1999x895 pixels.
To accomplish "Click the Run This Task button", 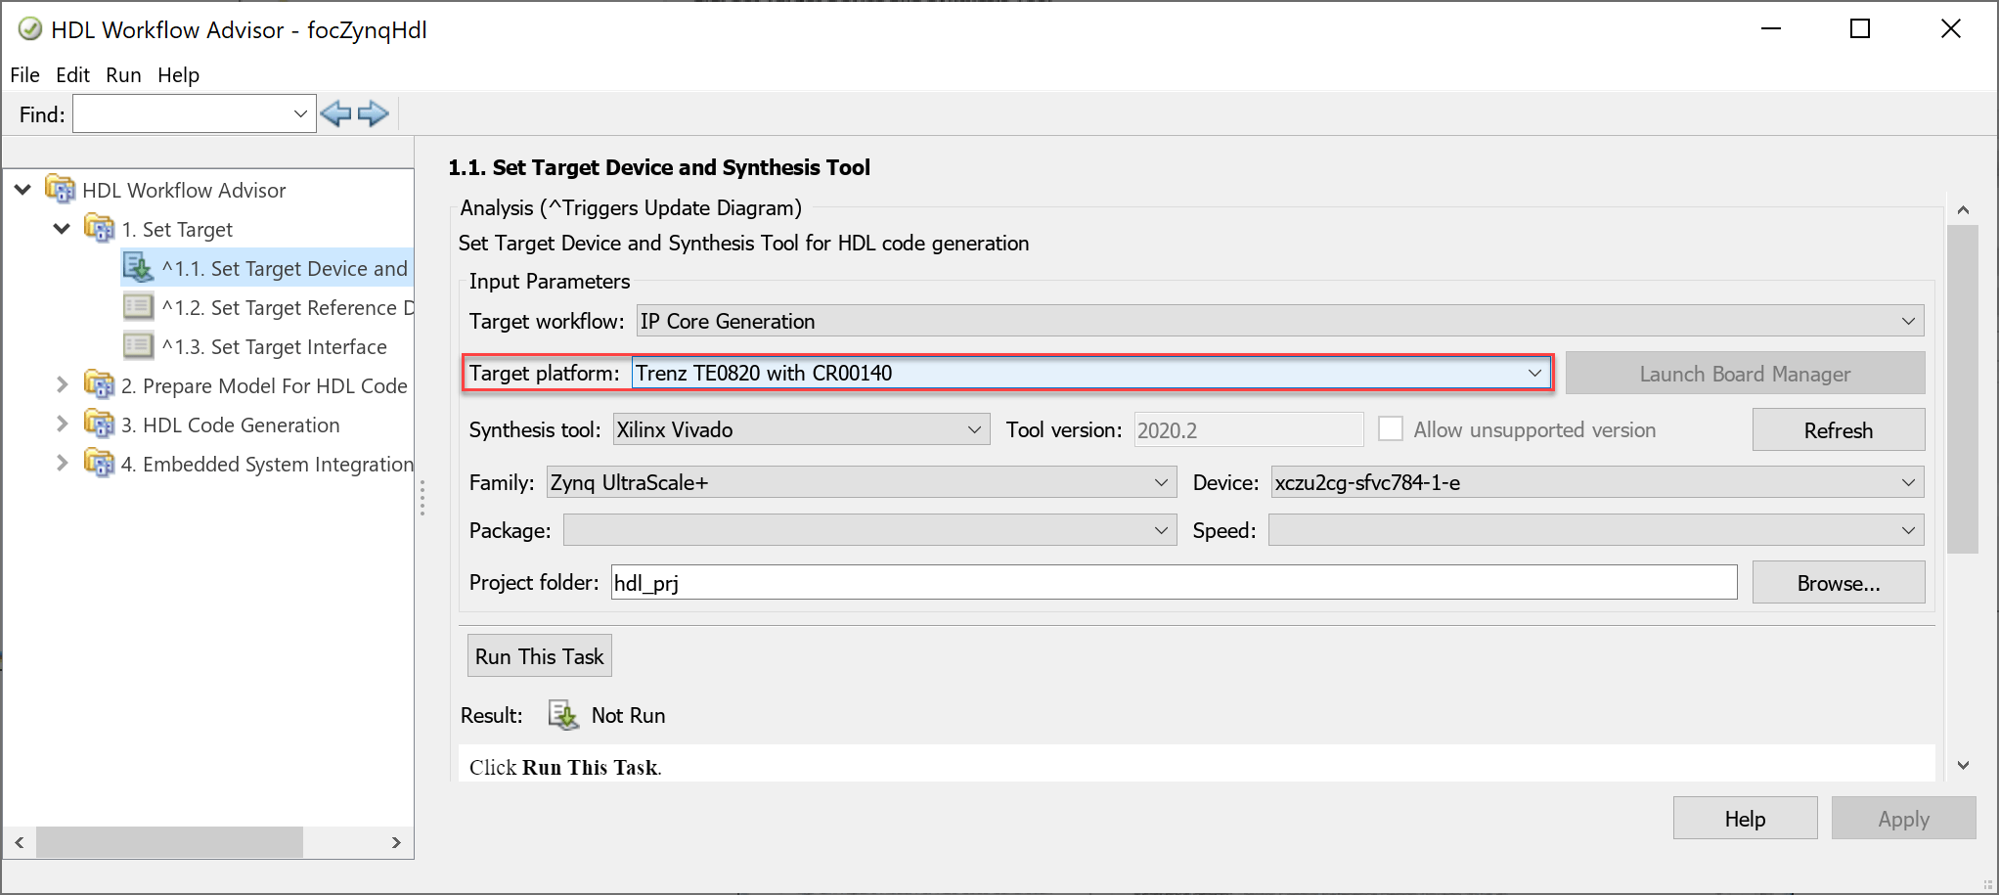I will [x=539, y=656].
